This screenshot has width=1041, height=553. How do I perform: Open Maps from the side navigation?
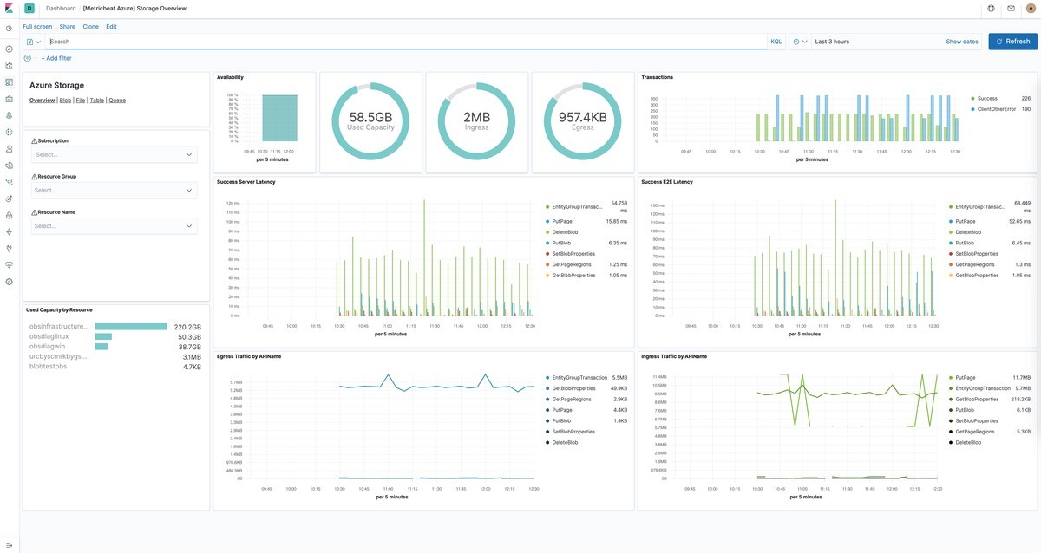point(9,115)
